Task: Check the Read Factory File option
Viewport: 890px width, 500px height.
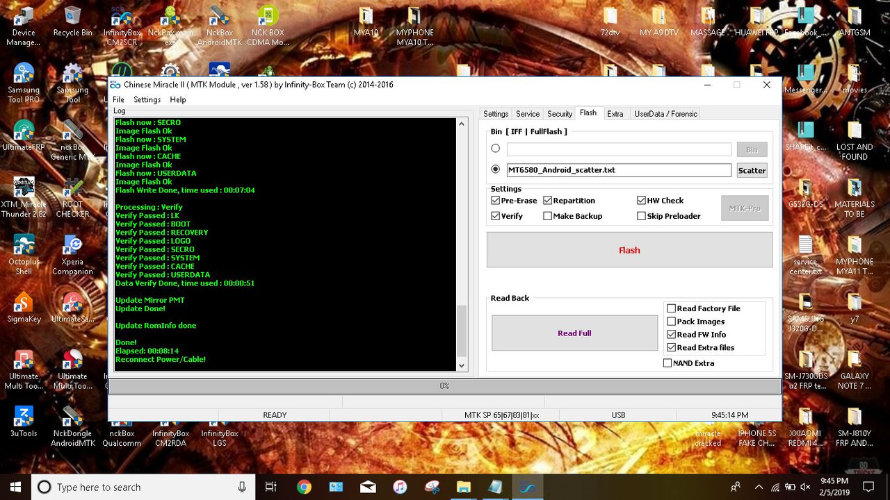Action: (x=704, y=308)
